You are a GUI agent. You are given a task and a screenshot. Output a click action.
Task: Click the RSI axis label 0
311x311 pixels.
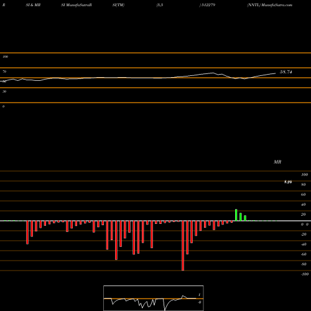pyautogui.click(x=3, y=106)
